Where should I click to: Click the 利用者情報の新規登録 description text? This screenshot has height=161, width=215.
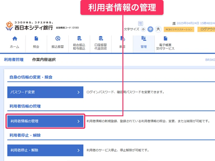click(148, 121)
